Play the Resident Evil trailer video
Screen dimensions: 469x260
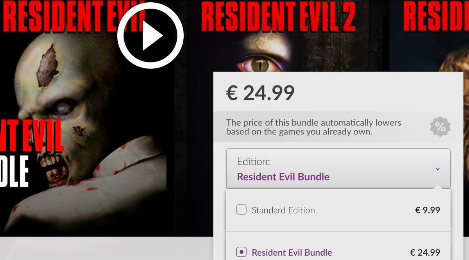click(x=150, y=36)
